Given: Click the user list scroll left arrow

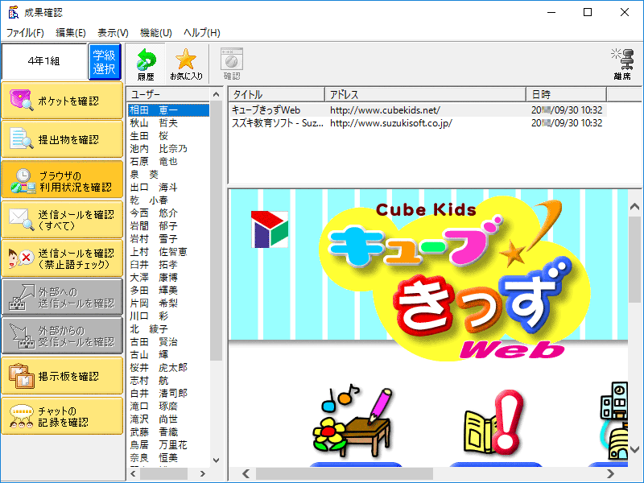Looking at the screenshot, I should pos(133,473).
